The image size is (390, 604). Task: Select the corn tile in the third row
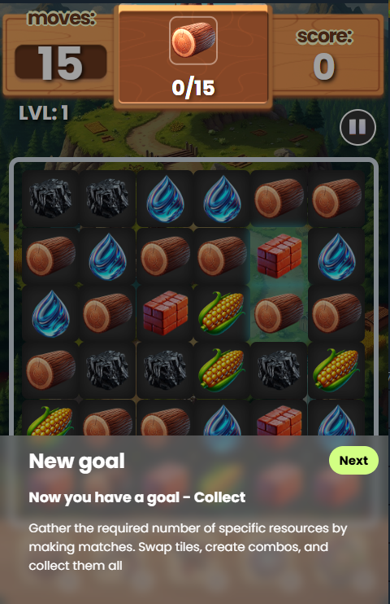pos(222,313)
